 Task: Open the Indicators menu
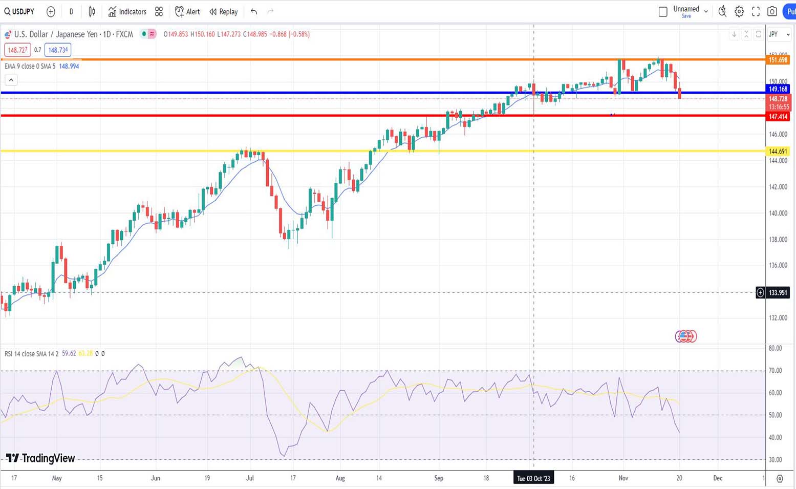(127, 11)
